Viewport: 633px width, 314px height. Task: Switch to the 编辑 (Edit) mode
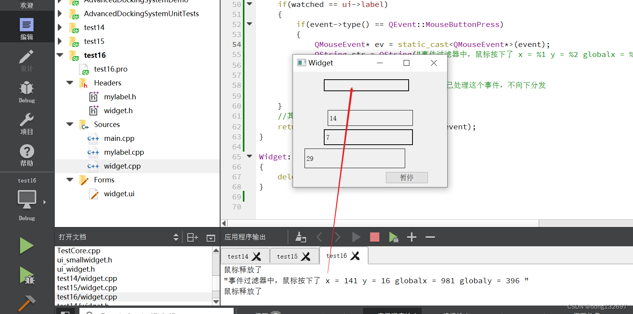click(27, 29)
